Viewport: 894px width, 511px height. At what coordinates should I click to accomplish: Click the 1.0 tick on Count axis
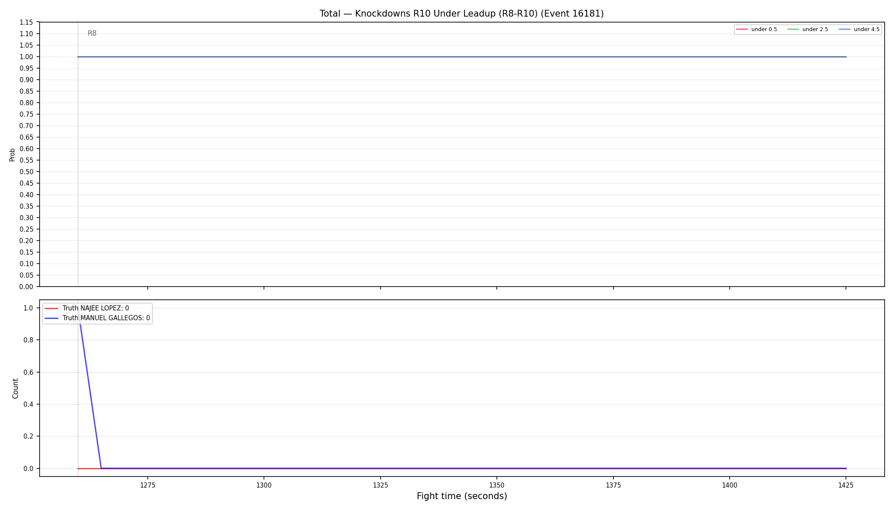tap(29, 308)
